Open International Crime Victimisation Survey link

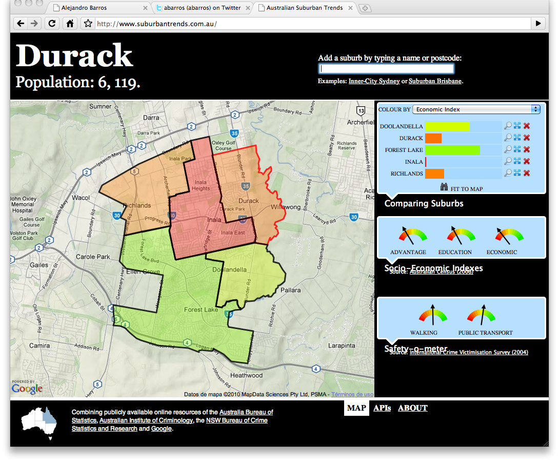[x=469, y=353]
